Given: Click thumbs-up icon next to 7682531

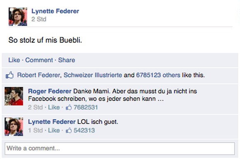Looking at the screenshot, I should tap(69, 108).
